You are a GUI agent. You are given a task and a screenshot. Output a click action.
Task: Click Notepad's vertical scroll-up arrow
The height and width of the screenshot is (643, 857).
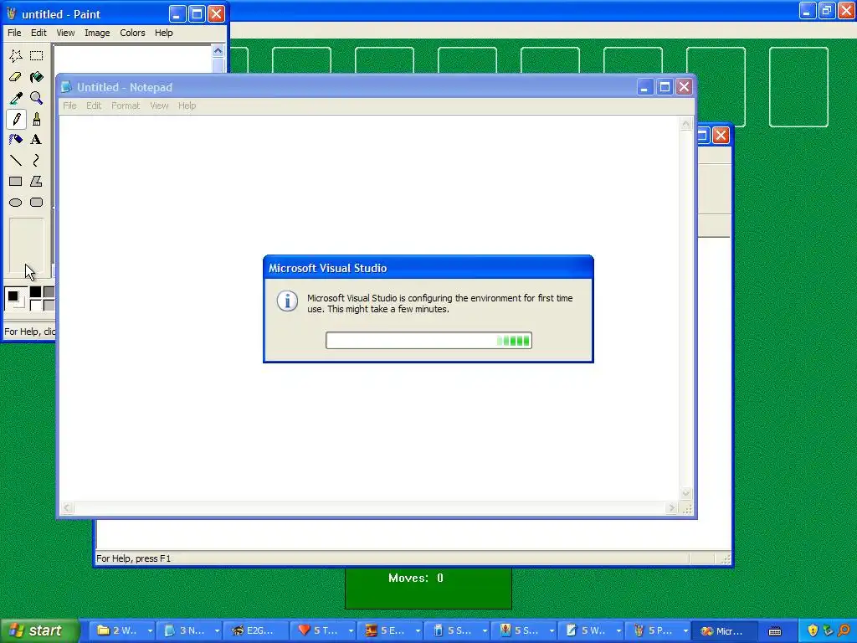pos(685,124)
